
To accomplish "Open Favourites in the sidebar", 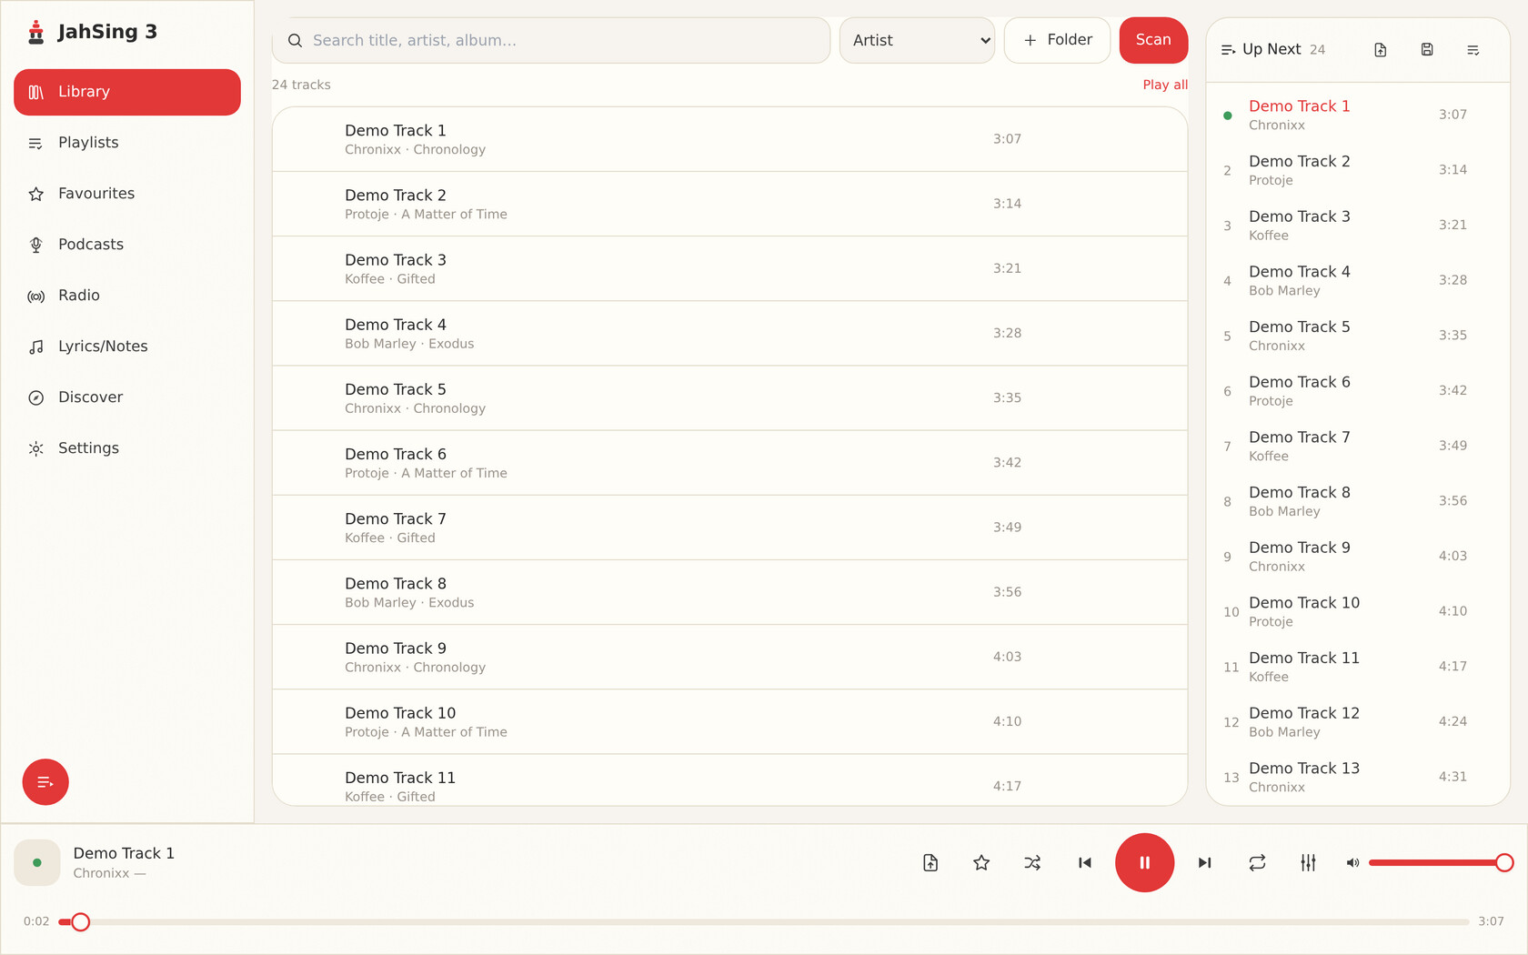I will (127, 194).
